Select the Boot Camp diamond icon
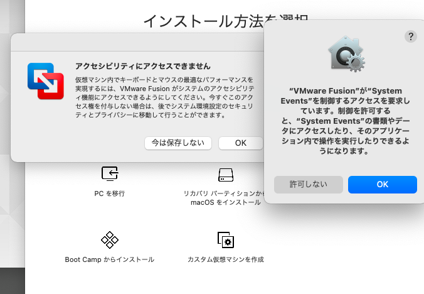The height and width of the screenshot is (294, 424). 110,240
